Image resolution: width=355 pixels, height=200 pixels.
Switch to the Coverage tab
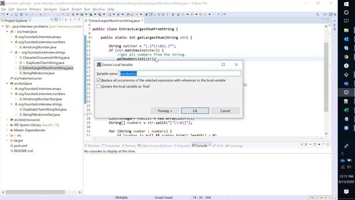tap(234, 146)
